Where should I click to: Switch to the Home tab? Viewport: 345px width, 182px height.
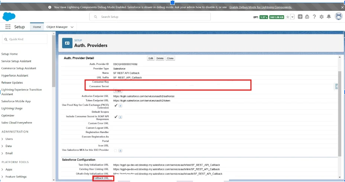coord(37,27)
